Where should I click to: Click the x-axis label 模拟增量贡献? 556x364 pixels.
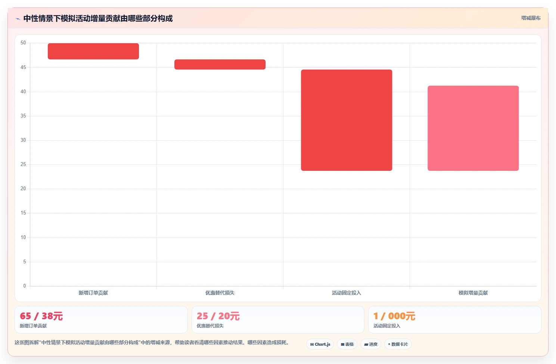point(473,293)
